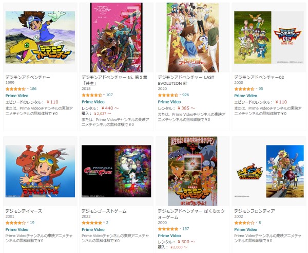This screenshot has width=308, height=253.
Task: Click the ￥385 rental price for LAST EVOLUTION
Action: pos(186,108)
